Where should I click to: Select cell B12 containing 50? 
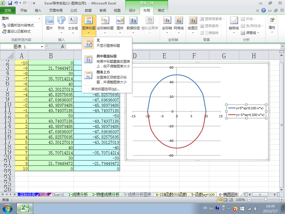pos(51,116)
